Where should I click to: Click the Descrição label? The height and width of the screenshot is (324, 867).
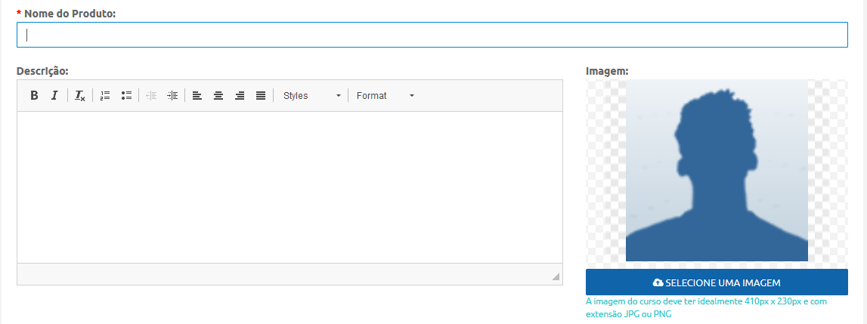pos(42,71)
